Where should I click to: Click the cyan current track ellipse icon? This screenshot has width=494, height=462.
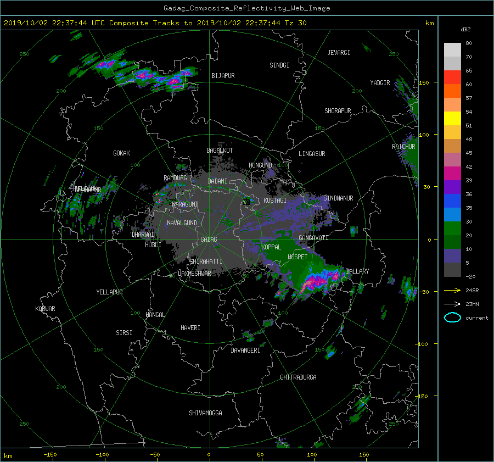(452, 318)
